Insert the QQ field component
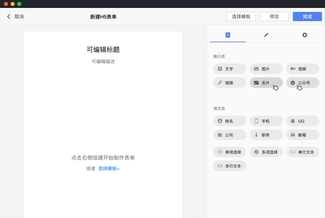Screen dimensions: 325x218 pos(302,121)
